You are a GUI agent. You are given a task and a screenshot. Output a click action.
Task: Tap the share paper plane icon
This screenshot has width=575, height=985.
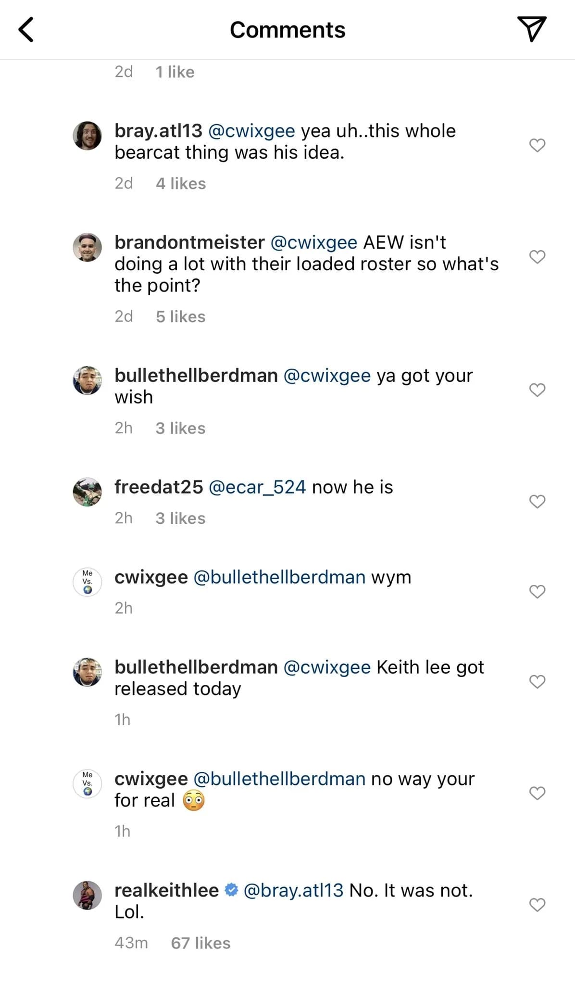point(531,29)
